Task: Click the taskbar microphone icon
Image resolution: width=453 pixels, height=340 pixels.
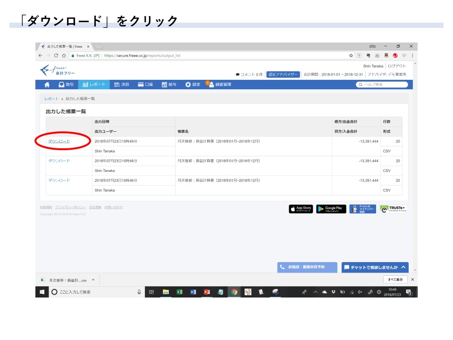Action: click(x=139, y=292)
